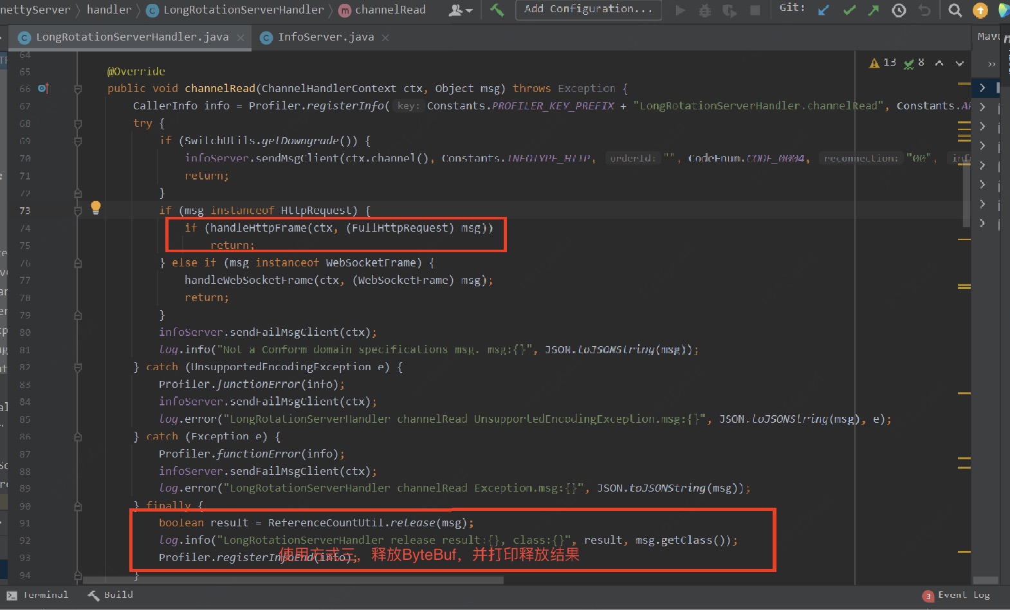
Task: Collapse the first catch fold at line 82
Action: pos(78,367)
